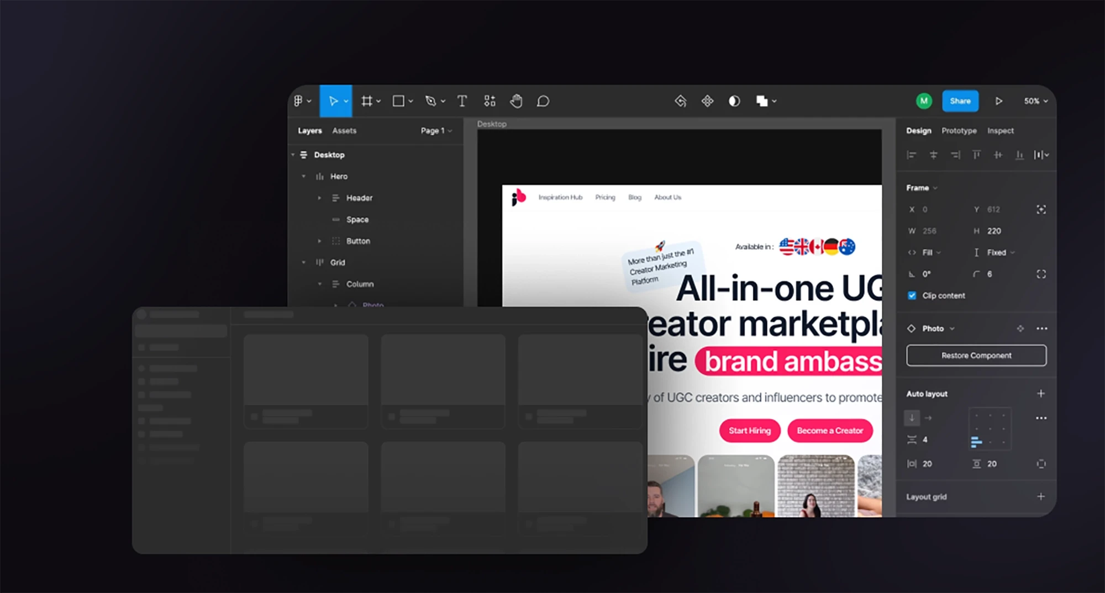Switch to the Prototype tab
Viewport: 1105px width, 593px height.
click(x=959, y=131)
